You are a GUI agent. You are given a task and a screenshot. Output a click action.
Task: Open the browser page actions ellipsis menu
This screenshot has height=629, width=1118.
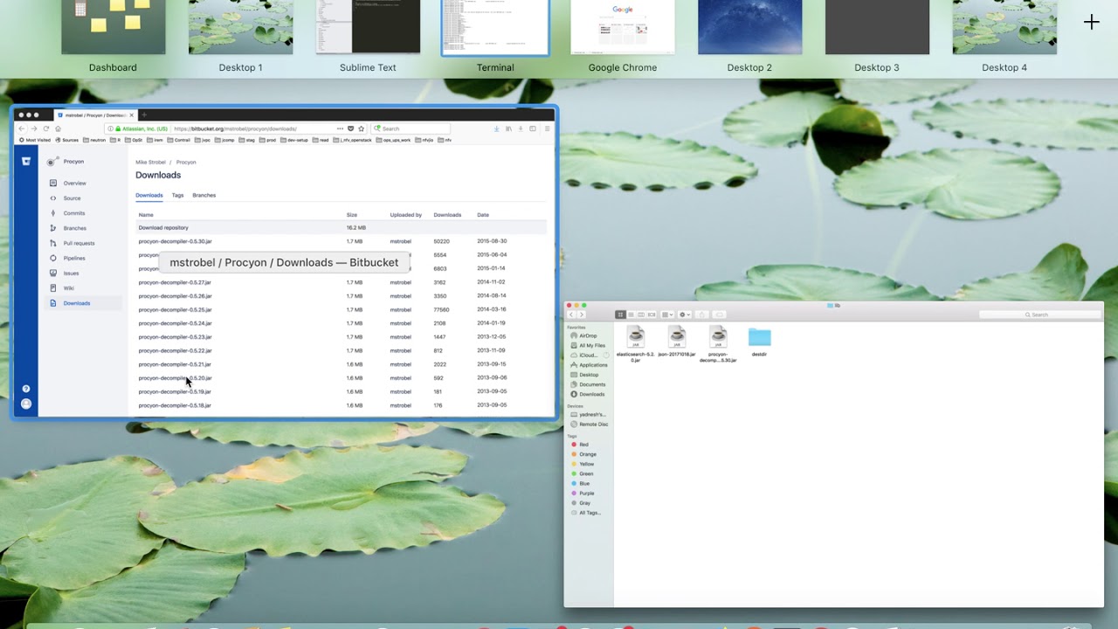click(340, 128)
